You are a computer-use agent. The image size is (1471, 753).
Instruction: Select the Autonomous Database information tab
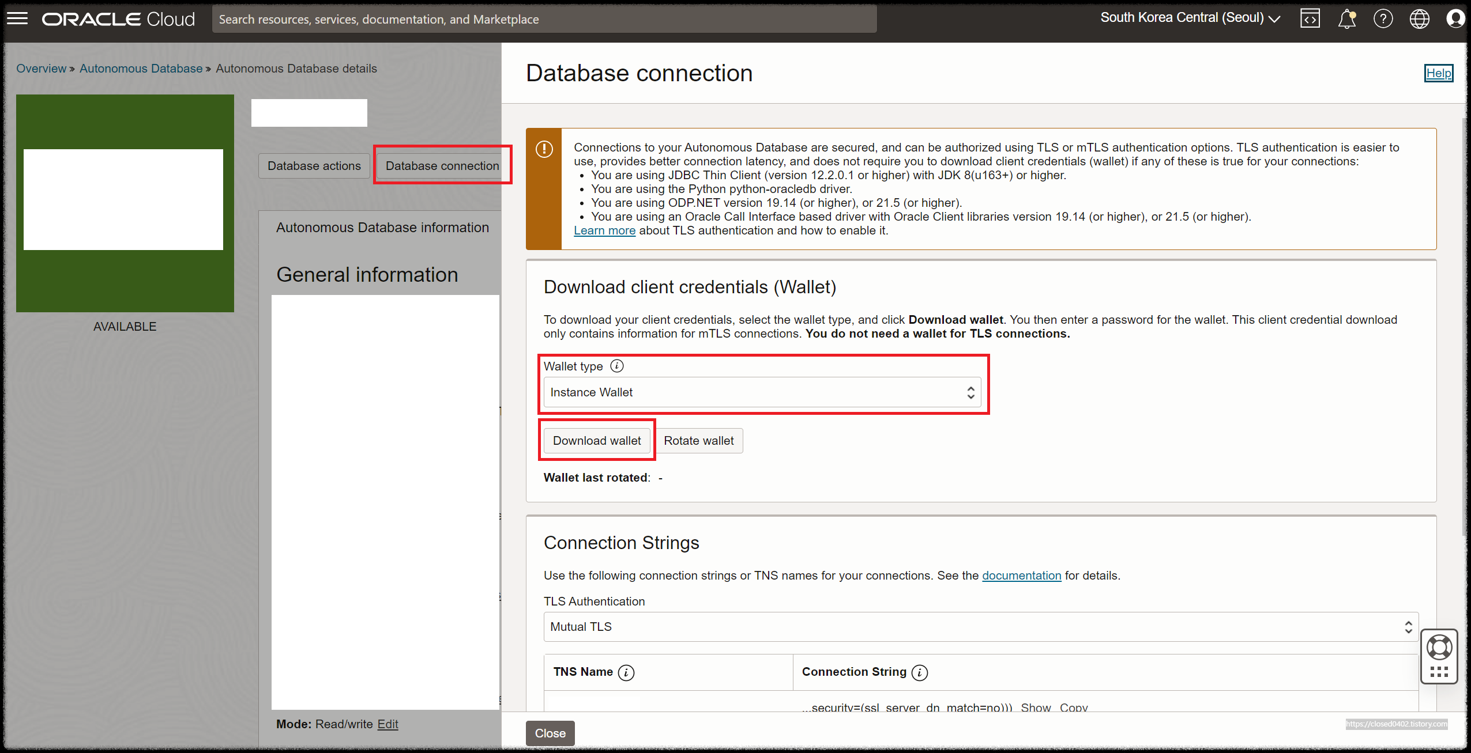coord(382,228)
